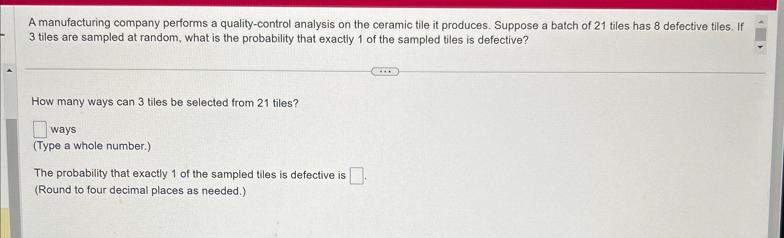The height and width of the screenshot is (238, 784).
Task: Click the 'Round to four decimal places' note
Action: point(140,190)
